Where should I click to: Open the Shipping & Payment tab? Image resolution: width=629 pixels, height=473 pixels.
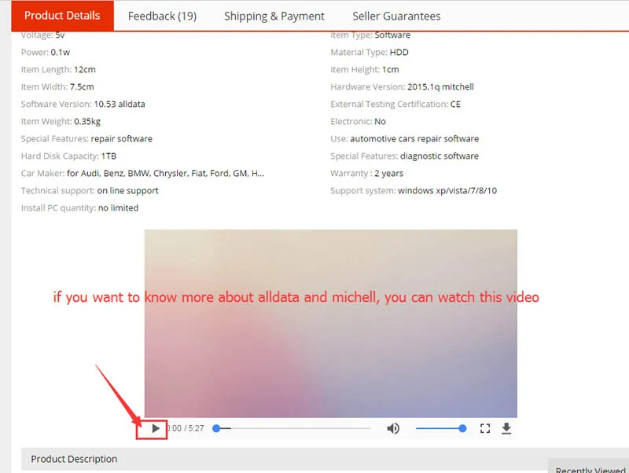pos(274,16)
